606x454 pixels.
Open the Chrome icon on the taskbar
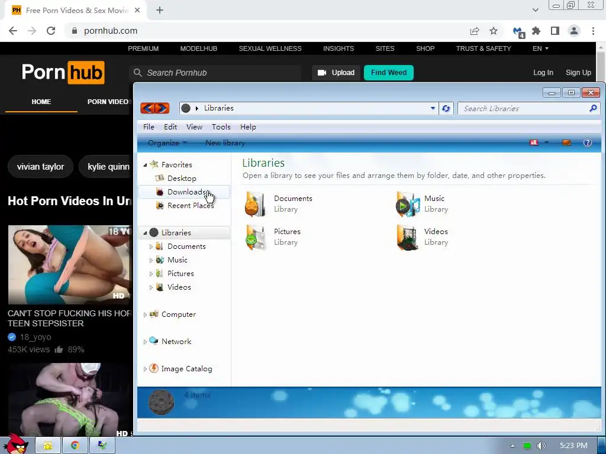(x=75, y=446)
